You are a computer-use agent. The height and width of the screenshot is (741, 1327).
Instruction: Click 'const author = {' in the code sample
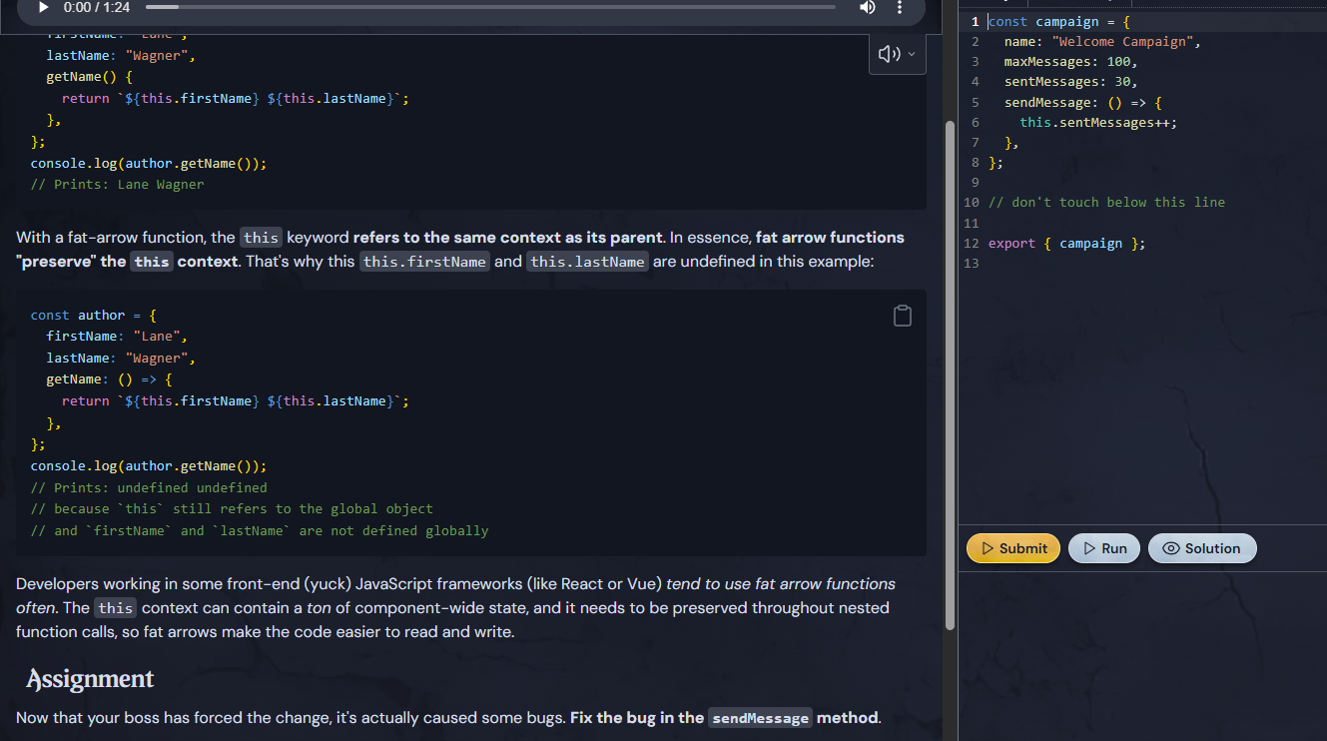coord(94,315)
